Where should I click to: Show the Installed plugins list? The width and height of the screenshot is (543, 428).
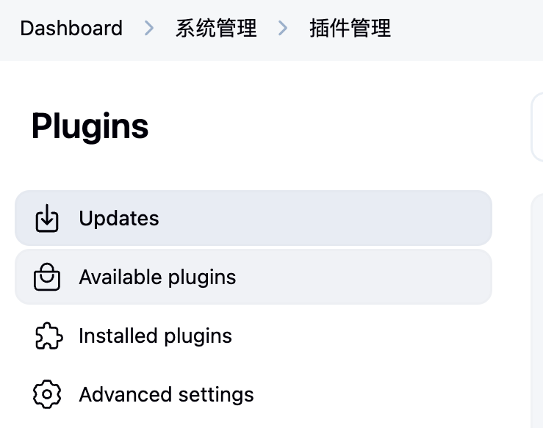point(155,336)
